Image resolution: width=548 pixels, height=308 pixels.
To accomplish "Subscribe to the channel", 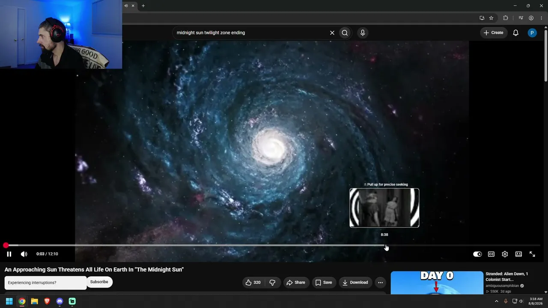I will coord(99,282).
